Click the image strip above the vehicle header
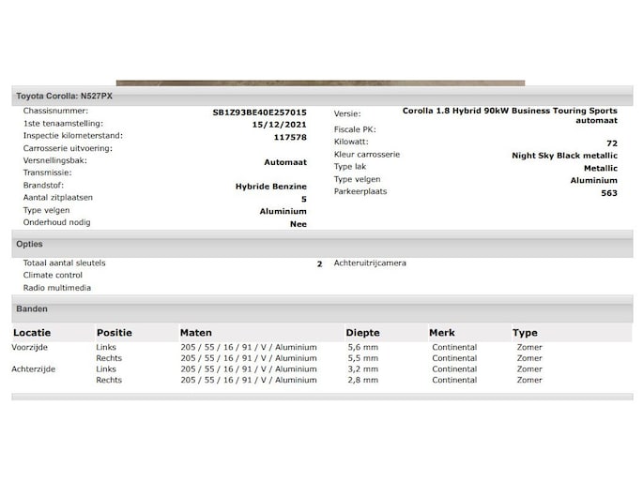The width and height of the screenshot is (643, 481). click(320, 83)
